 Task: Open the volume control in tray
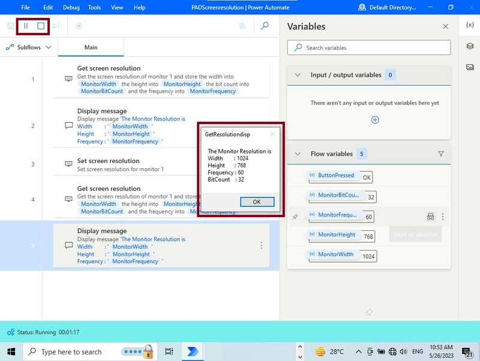click(403, 352)
